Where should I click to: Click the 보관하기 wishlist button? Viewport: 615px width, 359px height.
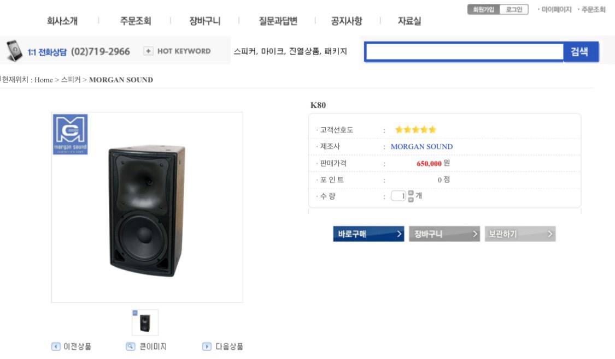(x=519, y=234)
